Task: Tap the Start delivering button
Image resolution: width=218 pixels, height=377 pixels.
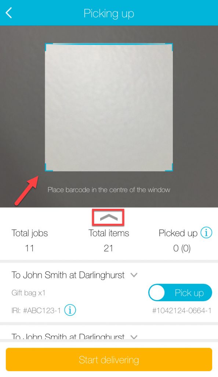Action: coord(109,360)
